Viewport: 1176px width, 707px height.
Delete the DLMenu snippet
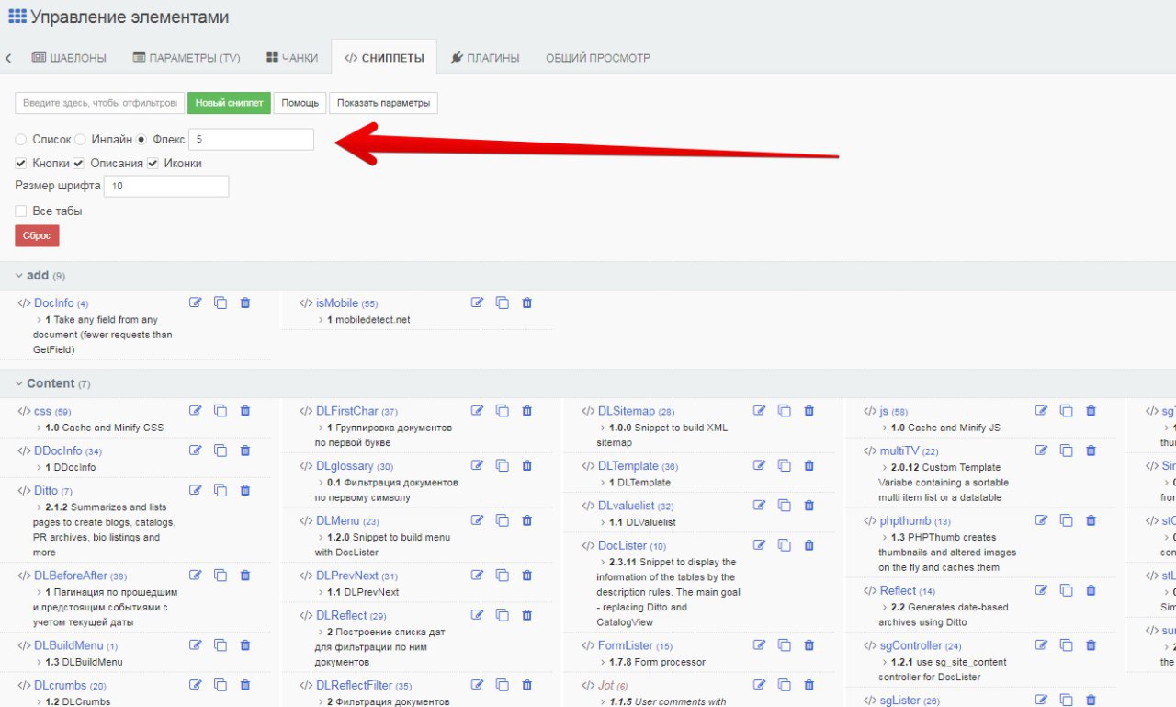click(527, 520)
